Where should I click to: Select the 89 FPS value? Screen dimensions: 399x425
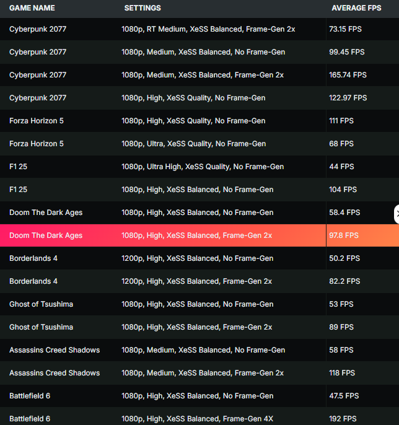(341, 327)
